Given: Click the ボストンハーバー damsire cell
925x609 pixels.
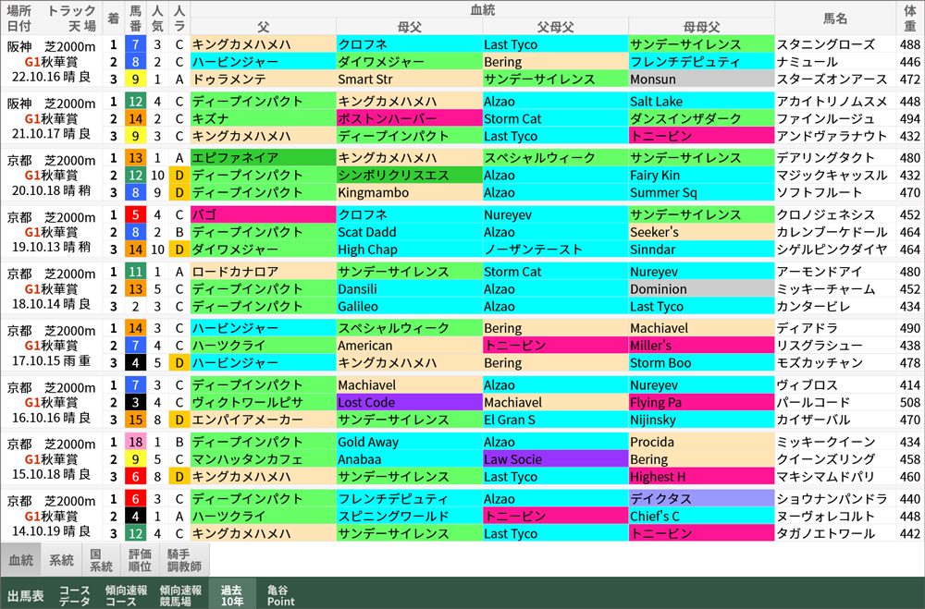Looking at the screenshot, I should [410, 118].
